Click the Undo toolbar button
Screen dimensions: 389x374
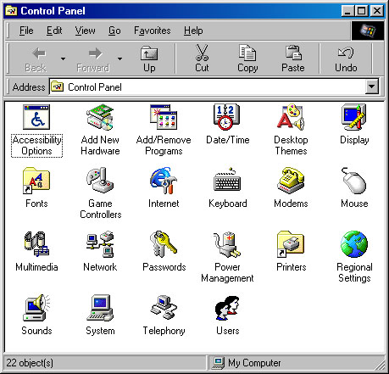pyautogui.click(x=346, y=59)
